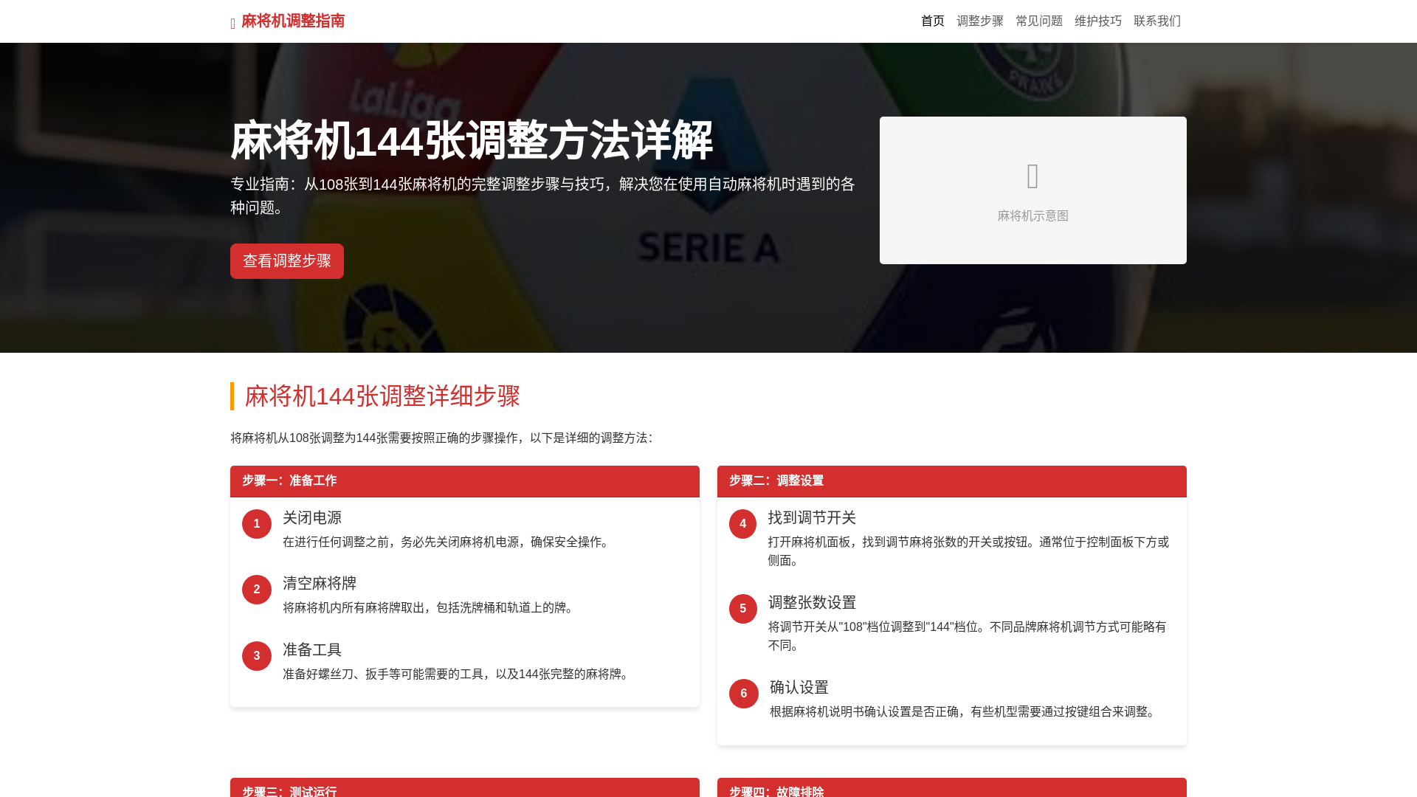Screen dimensions: 1417x797
Task: Click the 查看调整步骤 button
Action: coord(287,261)
